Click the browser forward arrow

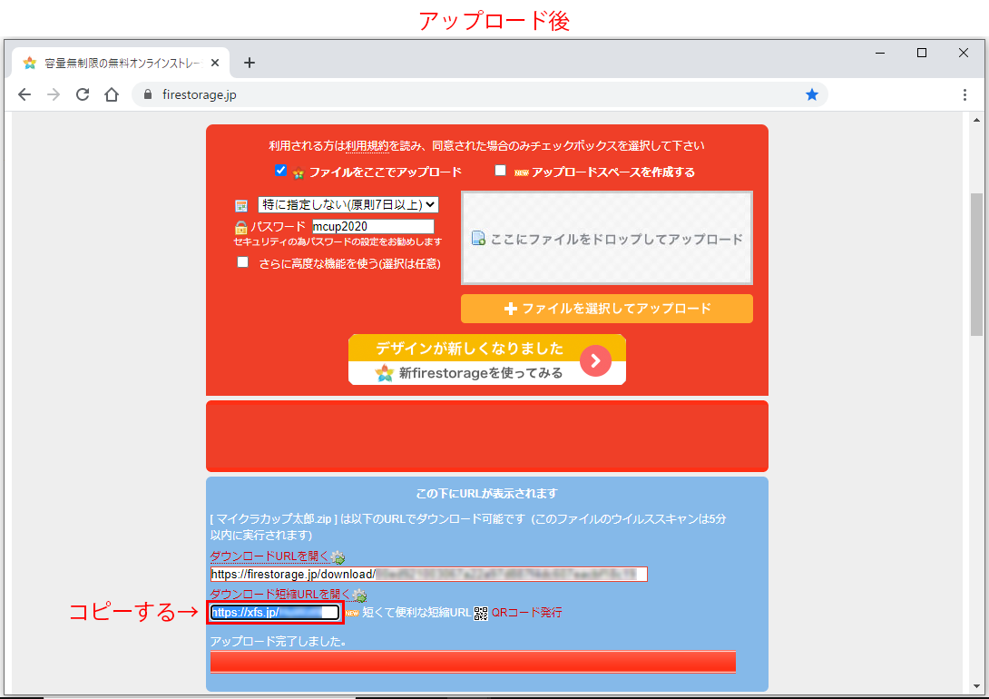coord(54,94)
